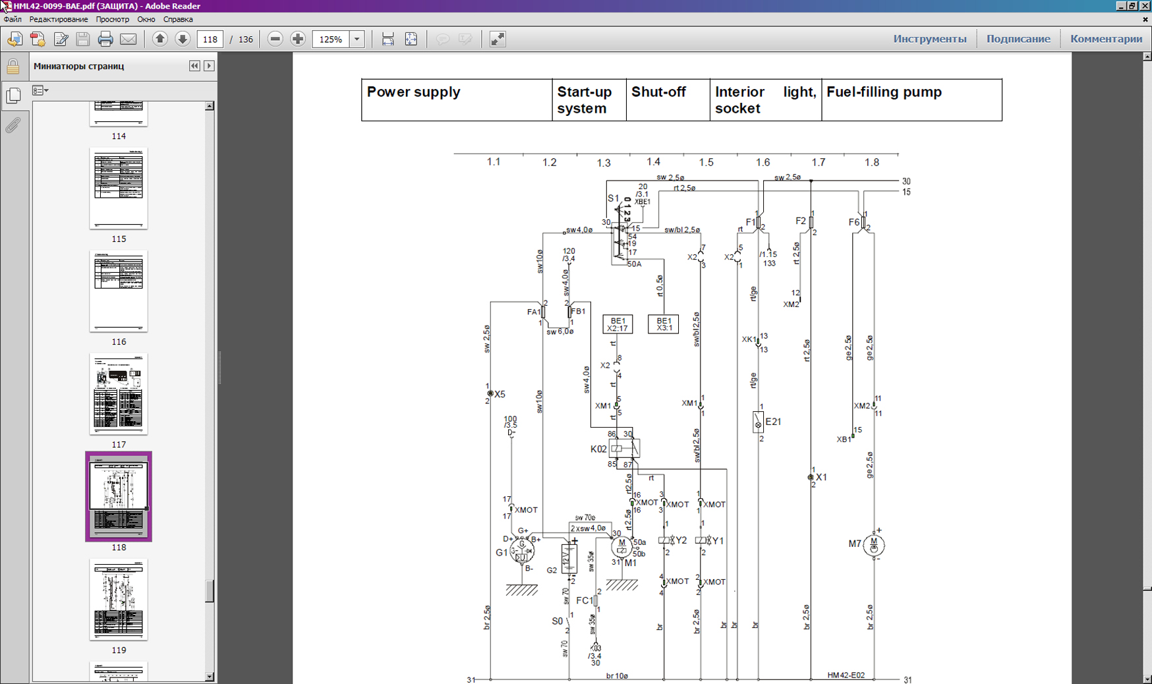The image size is (1152, 684).
Task: Zoom out with minus button
Action: [275, 40]
